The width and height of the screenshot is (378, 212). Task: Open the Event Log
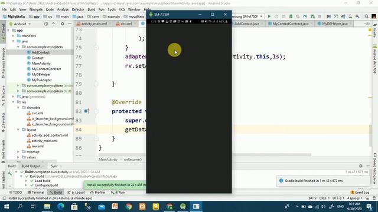pos(360,193)
